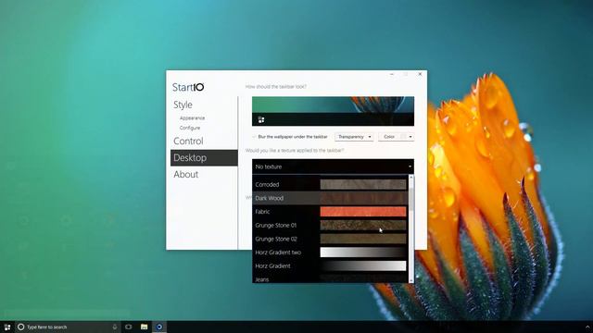593x333 pixels.
Task: Click the taskbar preview thumbnail
Action: [333, 111]
